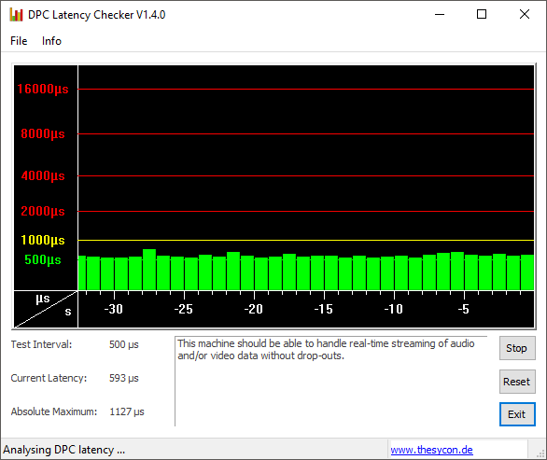This screenshot has width=547, height=460.
Task: Click the 8000µs axis label
Action: 43,133
